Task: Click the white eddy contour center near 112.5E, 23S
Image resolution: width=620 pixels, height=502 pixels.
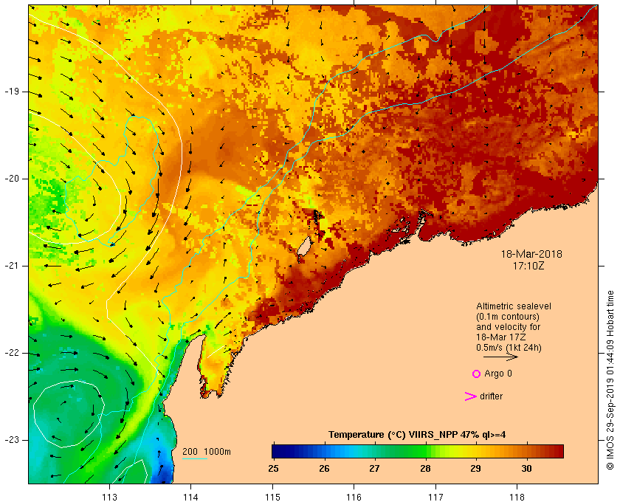Action: [x=68, y=414]
